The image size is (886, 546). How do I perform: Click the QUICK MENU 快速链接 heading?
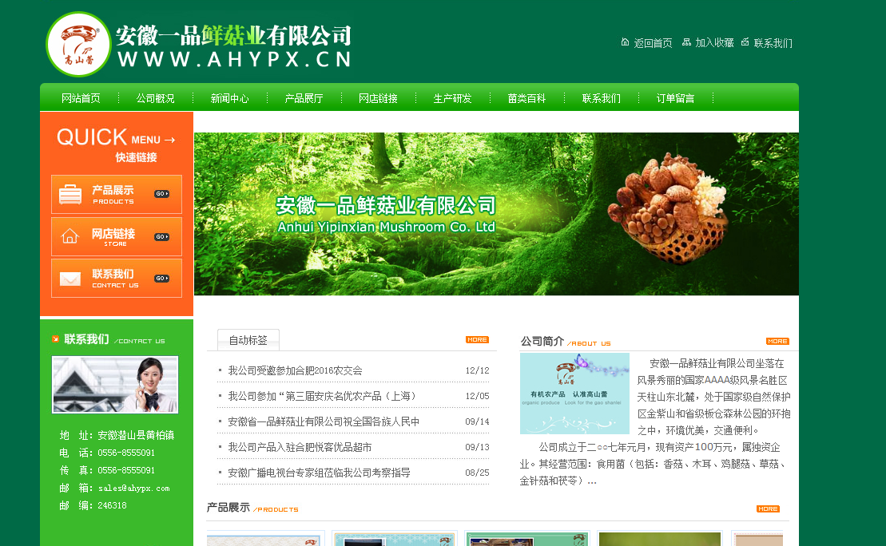tap(117, 145)
